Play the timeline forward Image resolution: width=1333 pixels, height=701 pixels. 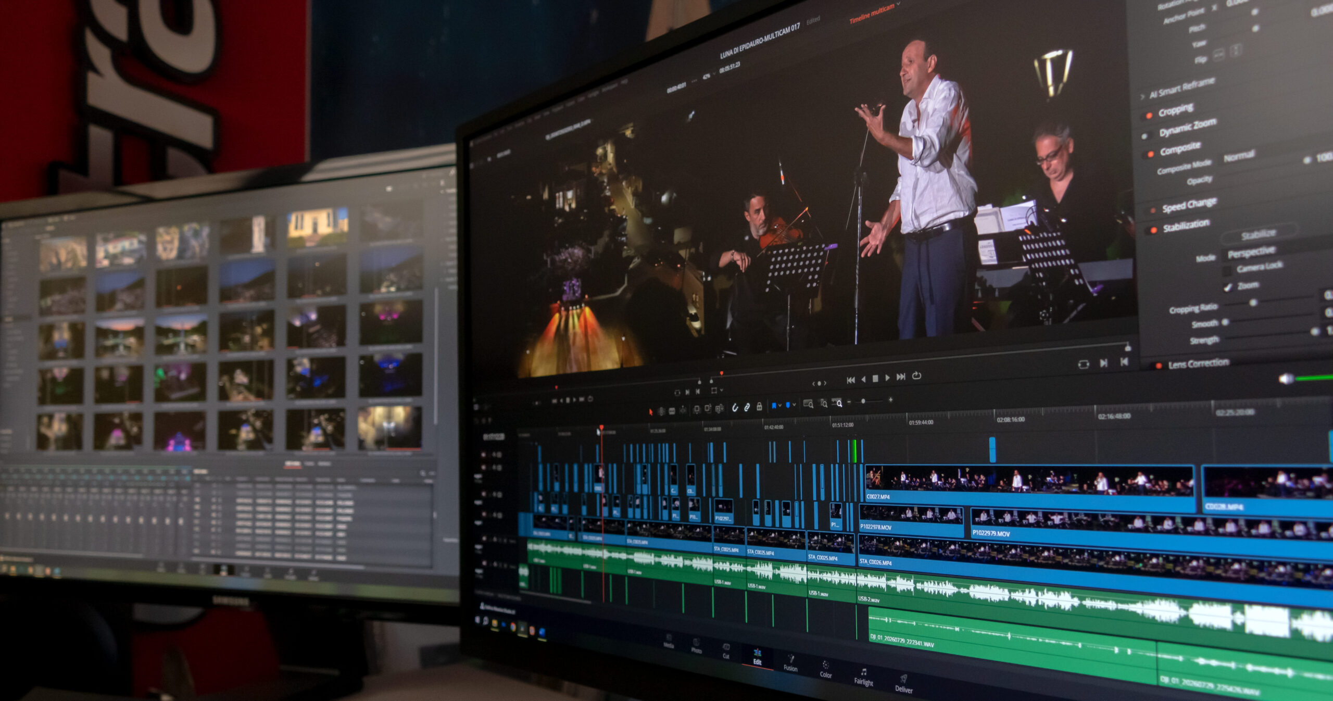pos(887,378)
